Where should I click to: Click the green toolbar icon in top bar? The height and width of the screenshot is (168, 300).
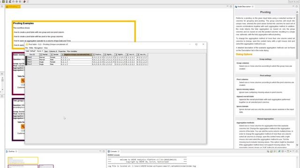[3, 1]
